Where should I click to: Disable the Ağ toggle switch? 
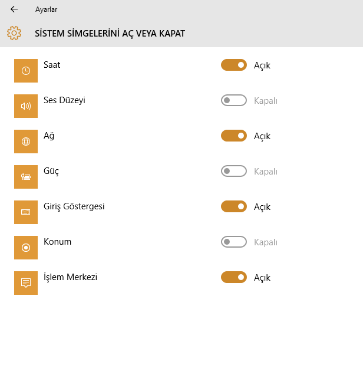[234, 136]
